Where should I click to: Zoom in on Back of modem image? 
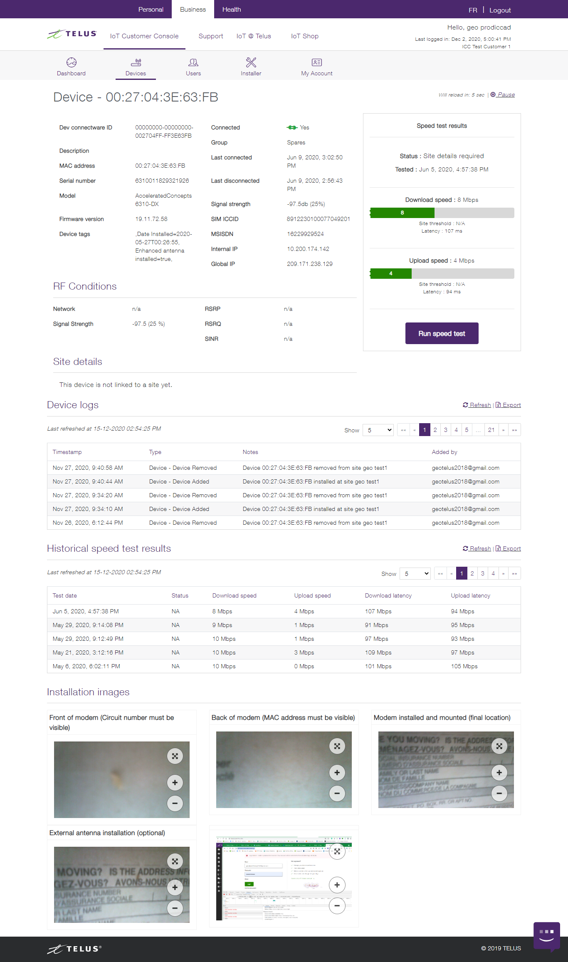337,773
